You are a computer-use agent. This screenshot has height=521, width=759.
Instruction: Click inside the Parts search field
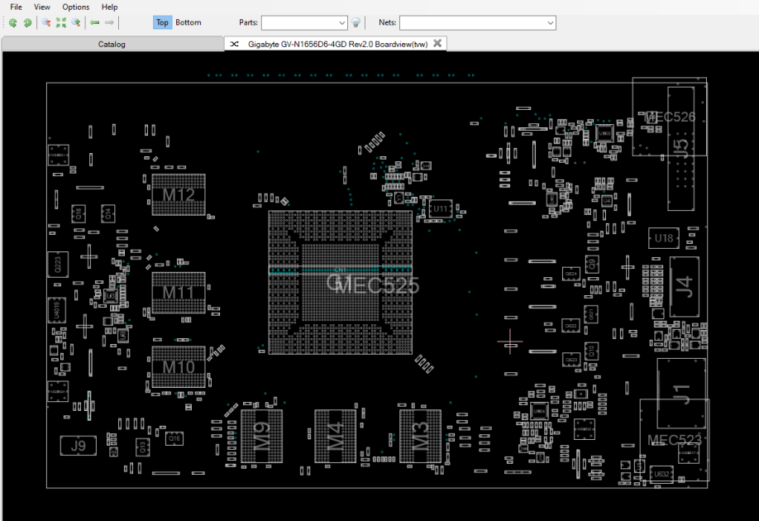tap(299, 23)
